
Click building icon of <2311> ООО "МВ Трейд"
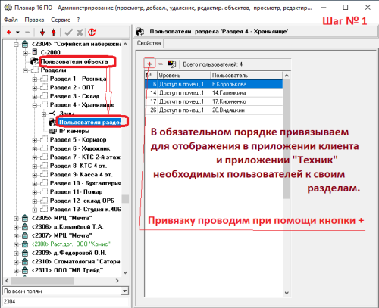click(25, 270)
